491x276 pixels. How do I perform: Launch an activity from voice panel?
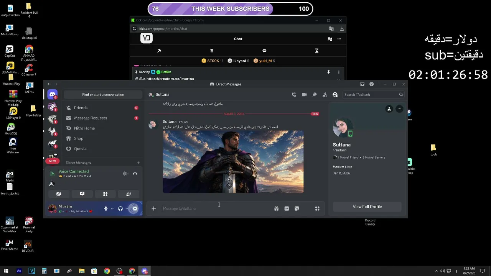105,194
